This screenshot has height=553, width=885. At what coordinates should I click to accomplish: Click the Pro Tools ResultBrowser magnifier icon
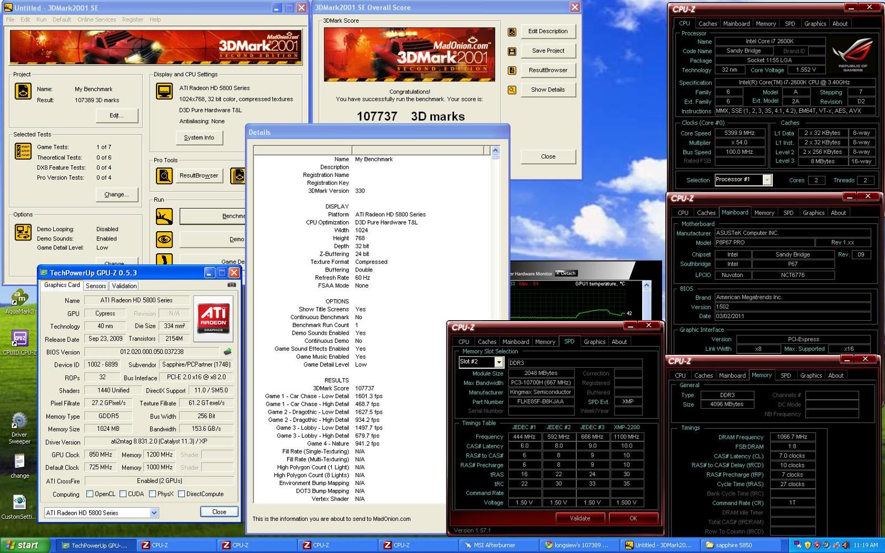(164, 176)
